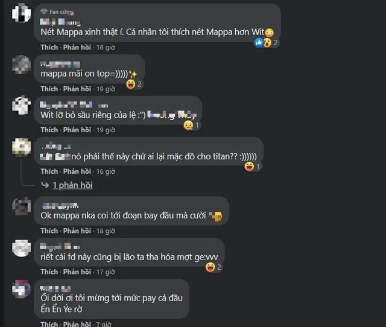Screen dimensions: 386x327
Task: Reply to mappa mãi on top comment via Phản hồi
Action: (77, 89)
